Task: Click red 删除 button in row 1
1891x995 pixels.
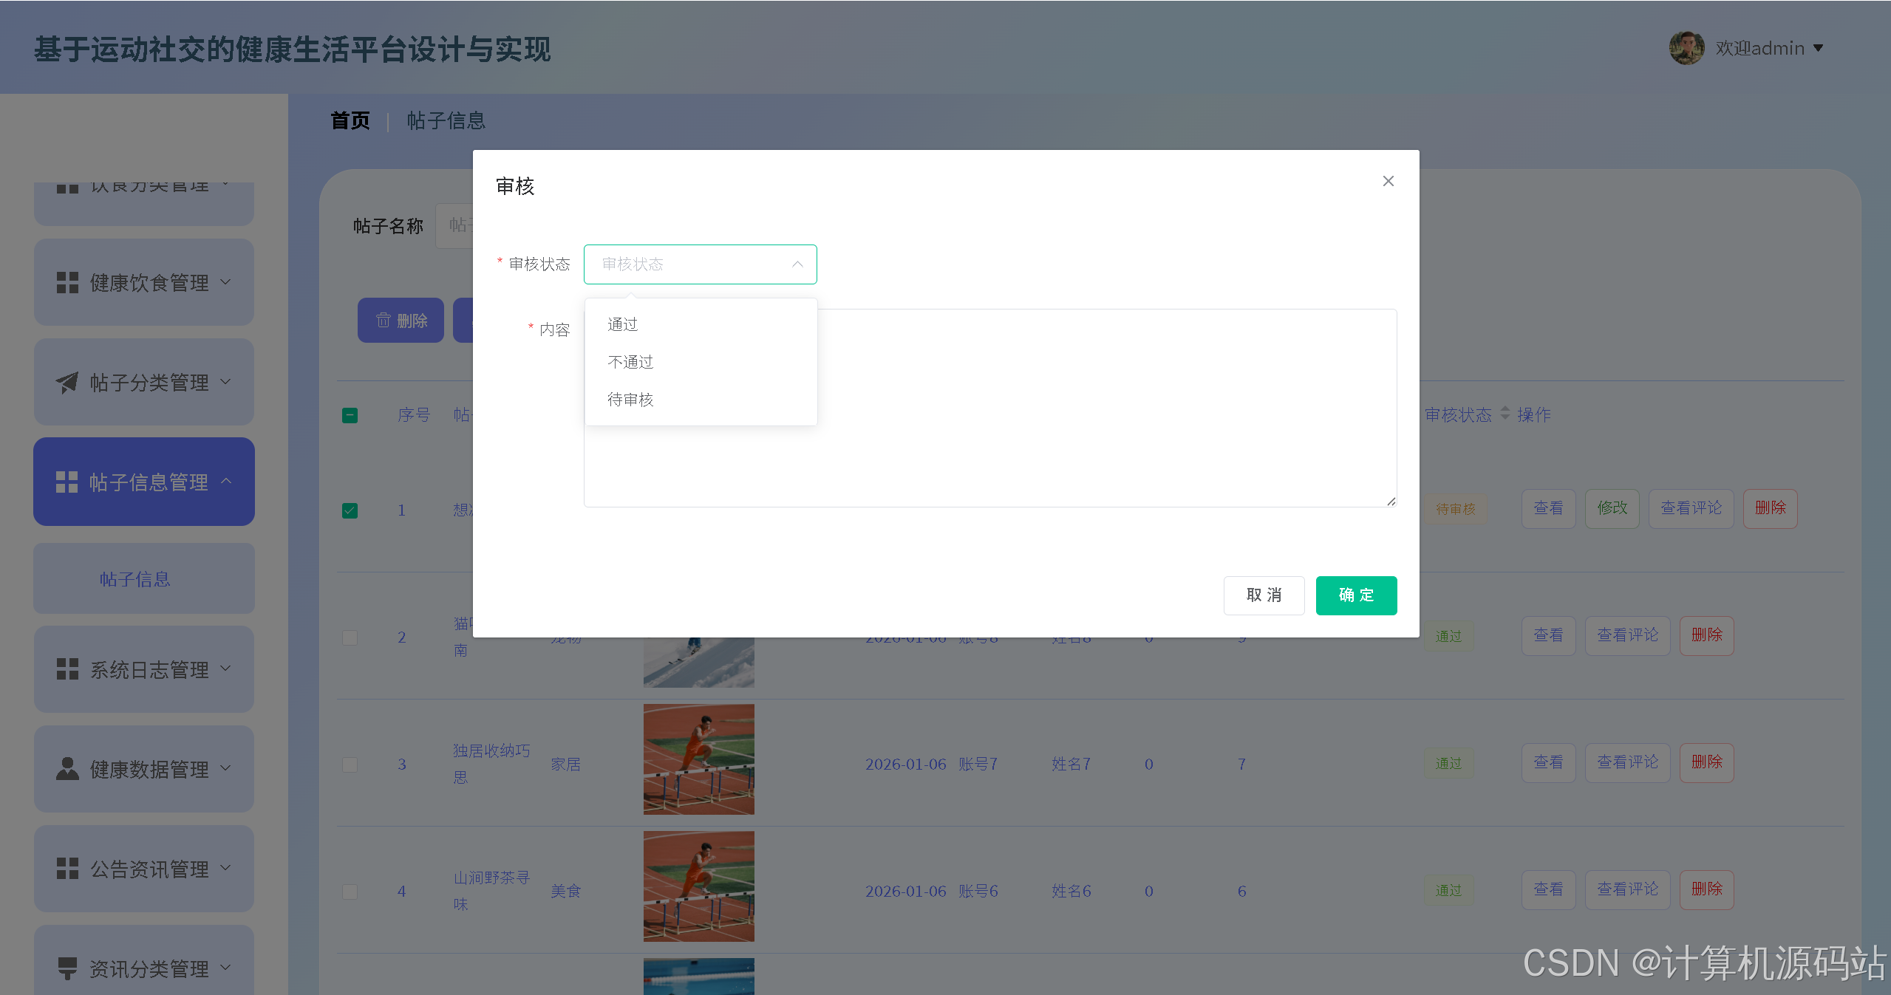Action: pyautogui.click(x=1770, y=508)
